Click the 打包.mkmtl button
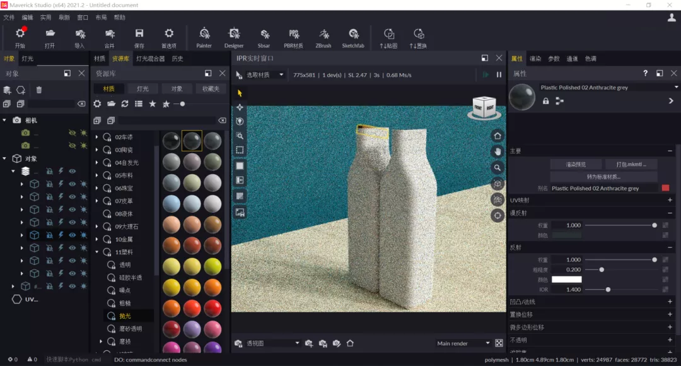Image resolution: width=681 pixels, height=366 pixels. point(631,164)
